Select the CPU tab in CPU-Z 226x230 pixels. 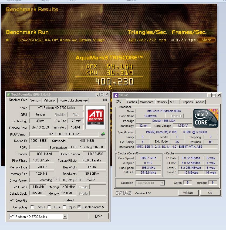click(x=119, y=102)
